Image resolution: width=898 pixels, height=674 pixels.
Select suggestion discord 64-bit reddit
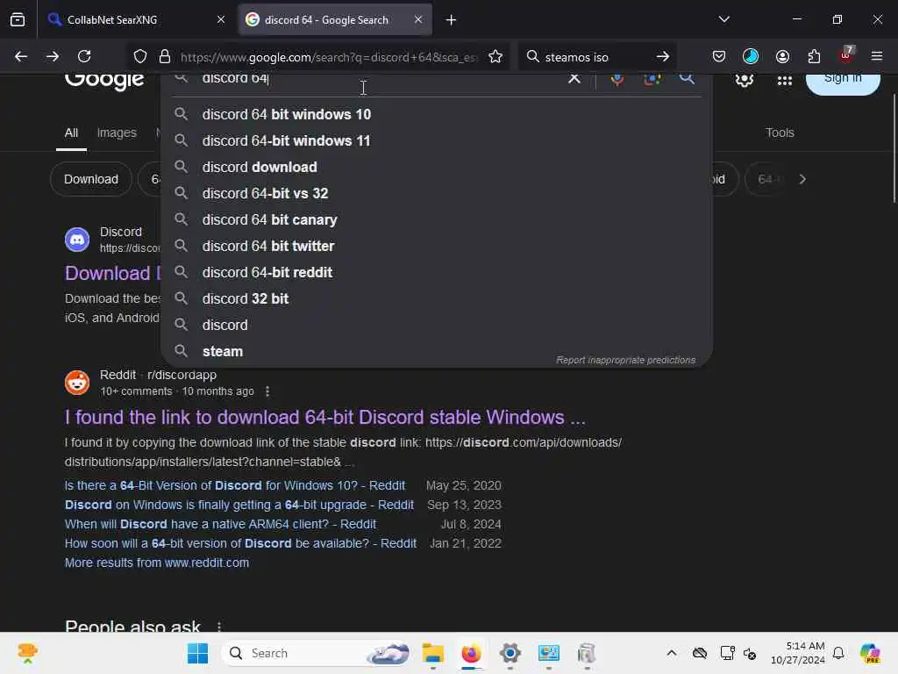pyautogui.click(x=437, y=272)
